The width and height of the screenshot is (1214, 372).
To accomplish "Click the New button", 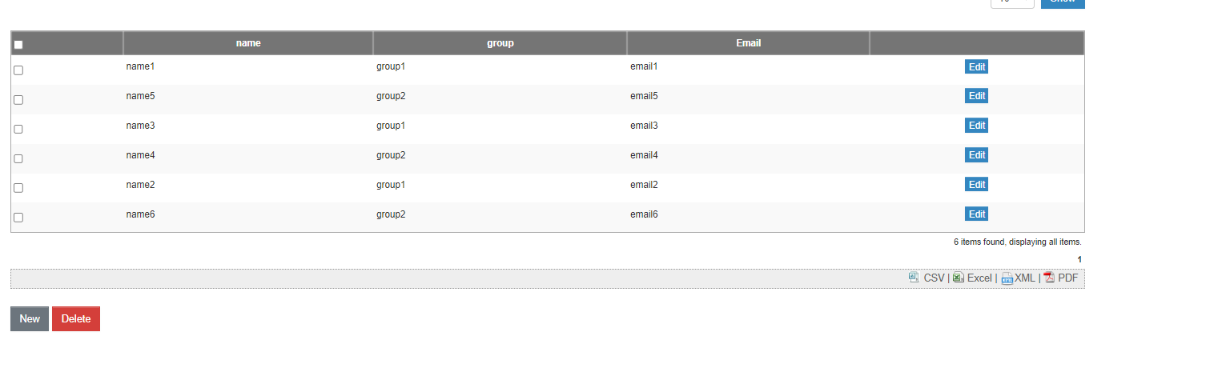I will pos(30,318).
